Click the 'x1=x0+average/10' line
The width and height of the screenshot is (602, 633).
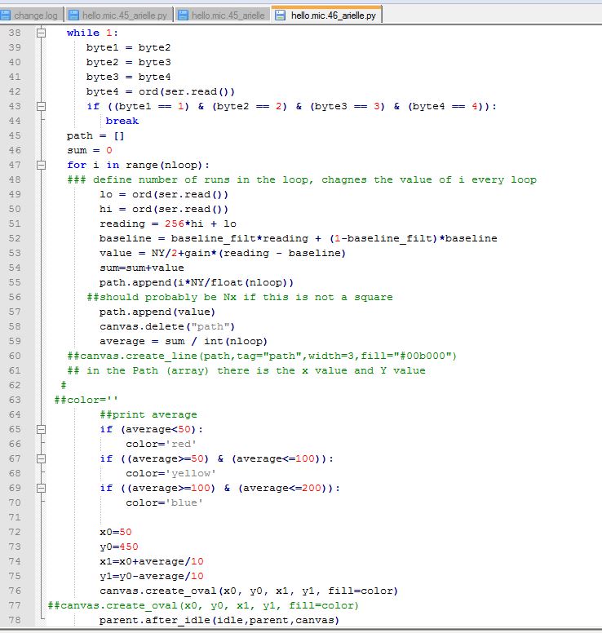pyautogui.click(x=152, y=561)
